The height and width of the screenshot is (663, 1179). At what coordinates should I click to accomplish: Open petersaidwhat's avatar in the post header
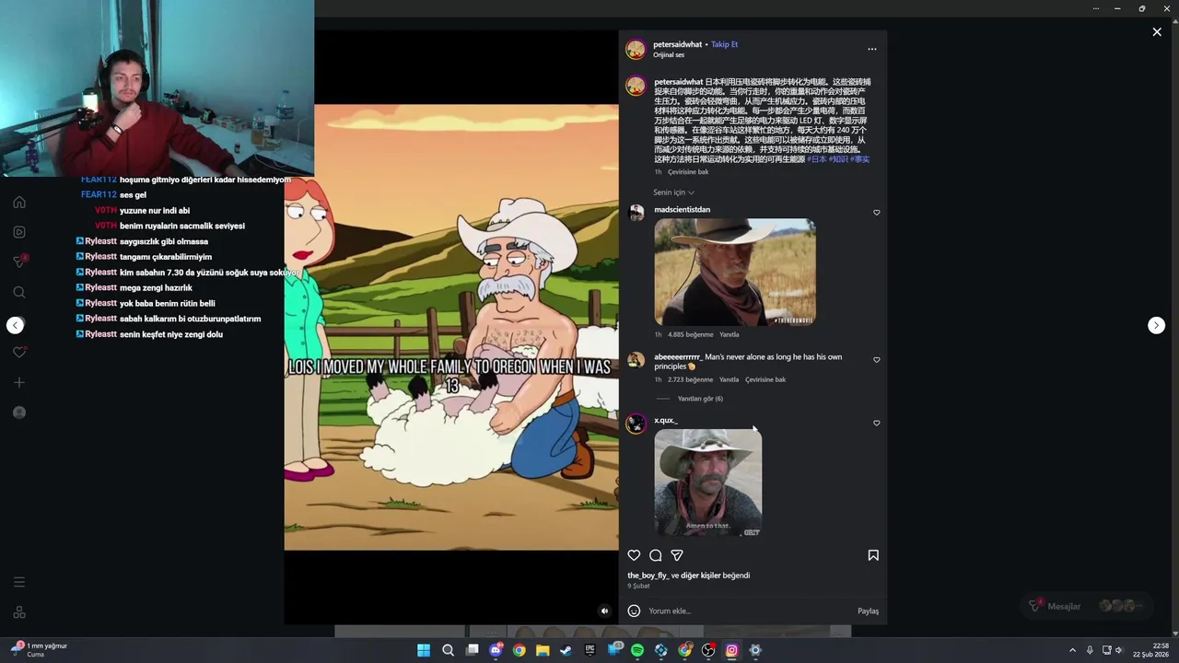tap(636, 49)
